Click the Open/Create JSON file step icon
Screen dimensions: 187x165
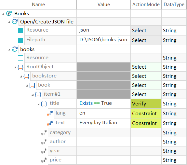[x=15, y=21]
